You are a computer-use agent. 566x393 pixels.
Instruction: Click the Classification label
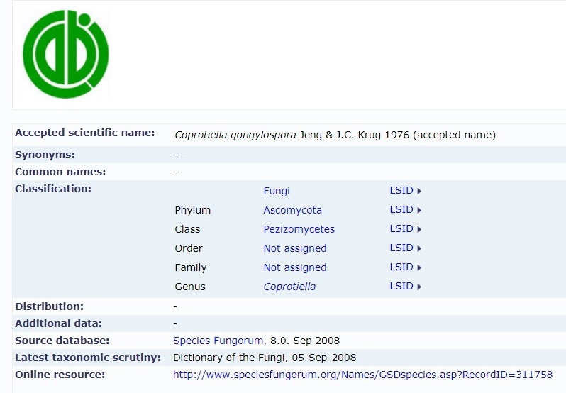click(x=53, y=189)
